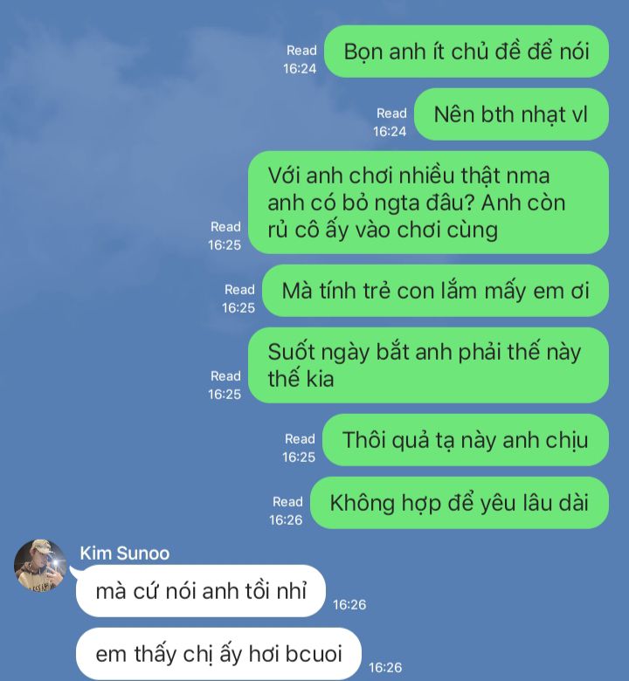Image resolution: width=629 pixels, height=681 pixels.
Task: Tap the 'Thôi quả tạ này anh chịu' message
Action: tap(465, 440)
